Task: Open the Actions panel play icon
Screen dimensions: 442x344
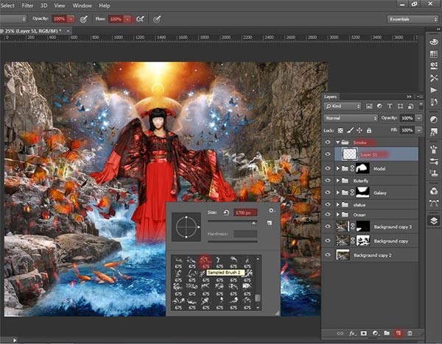Action: [x=434, y=90]
